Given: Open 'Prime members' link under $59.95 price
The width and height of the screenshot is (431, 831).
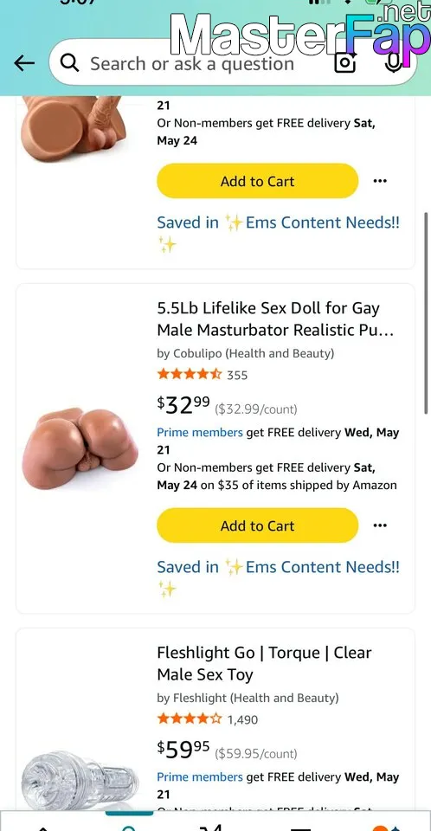Looking at the screenshot, I should [200, 777].
